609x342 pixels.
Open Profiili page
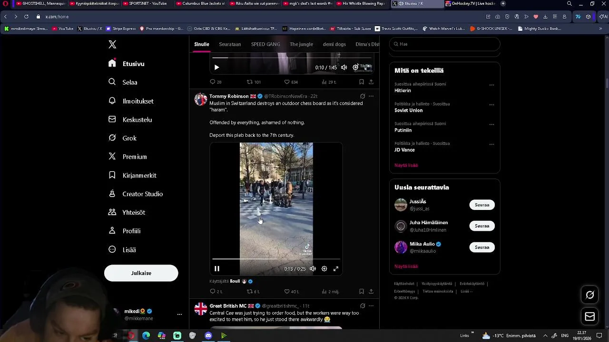pos(125,231)
